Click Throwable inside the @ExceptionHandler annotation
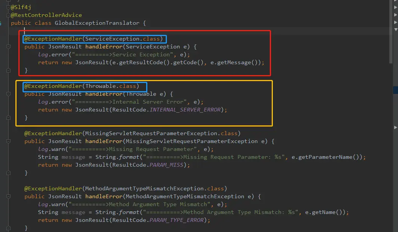This screenshot has width=398, height=232. point(100,86)
